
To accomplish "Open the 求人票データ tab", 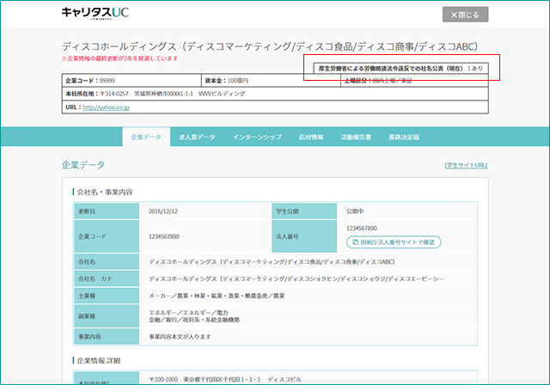I will tap(197, 137).
